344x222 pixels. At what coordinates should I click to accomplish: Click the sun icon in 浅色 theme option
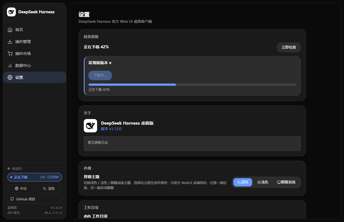(x=259, y=182)
